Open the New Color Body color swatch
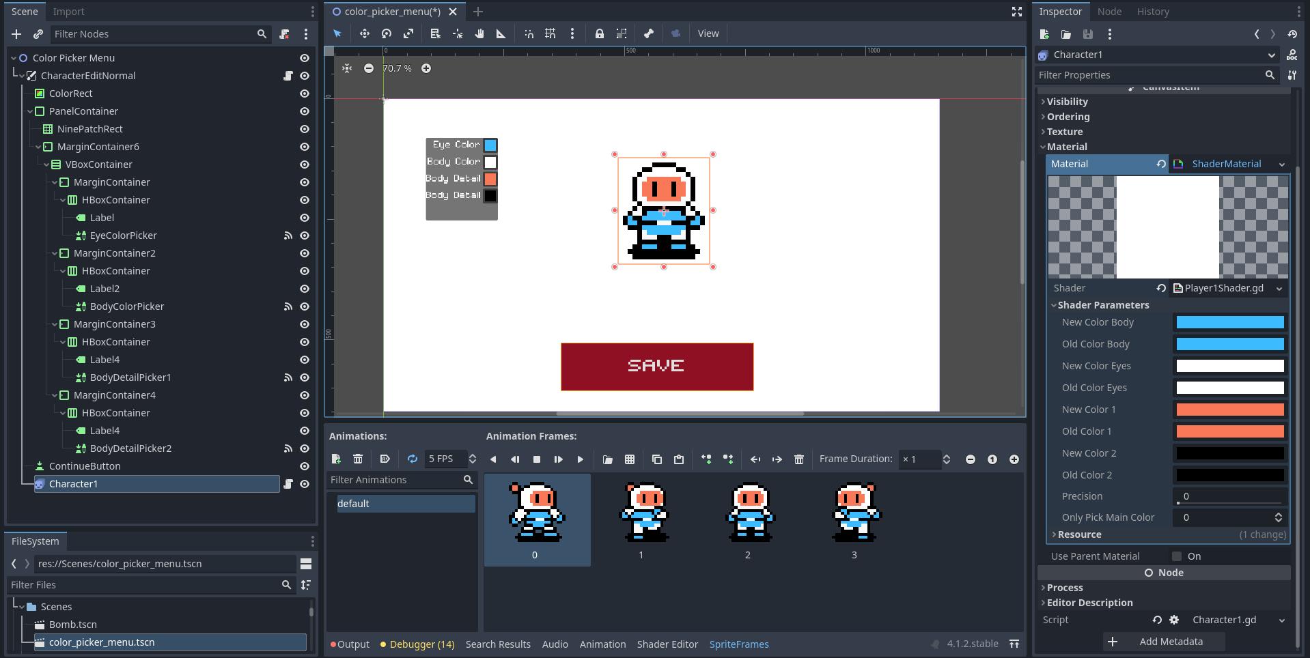 coord(1229,321)
